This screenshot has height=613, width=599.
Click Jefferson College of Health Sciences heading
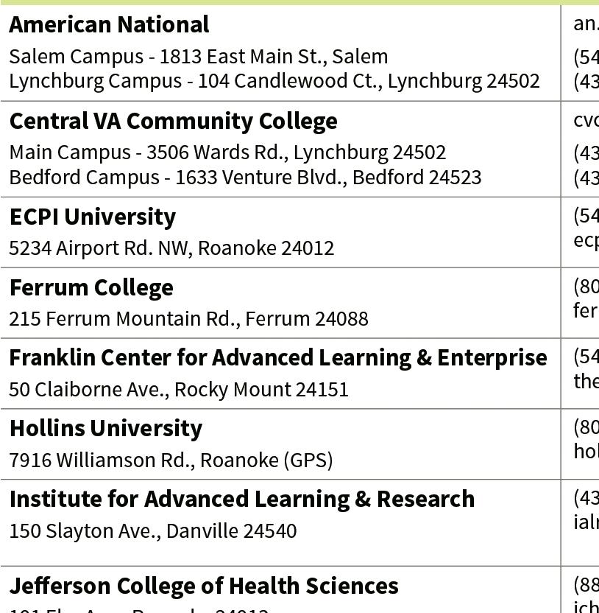204,586
